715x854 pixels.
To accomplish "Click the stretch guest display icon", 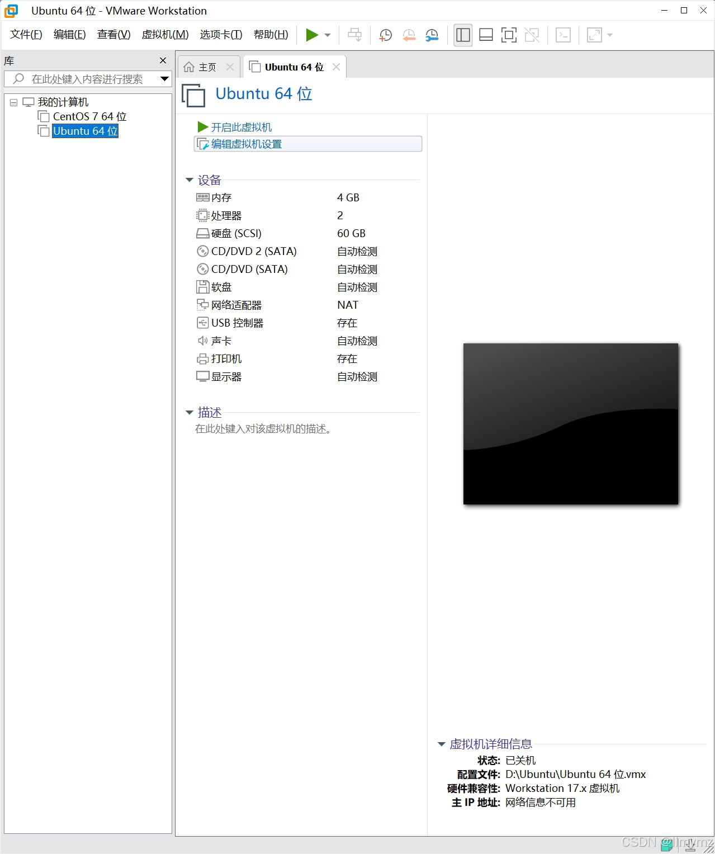I will (x=594, y=35).
